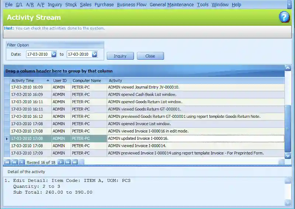Go to next record navigator button
Screen dimensions: 295x209
(x=60, y=162)
